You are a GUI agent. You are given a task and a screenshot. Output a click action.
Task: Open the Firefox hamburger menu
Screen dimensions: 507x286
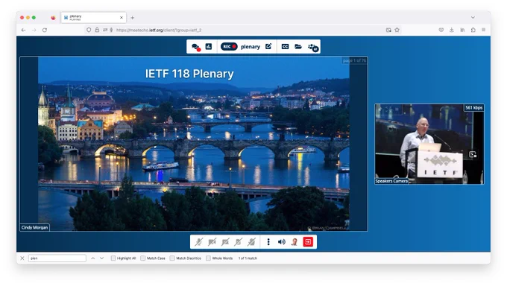pos(483,30)
